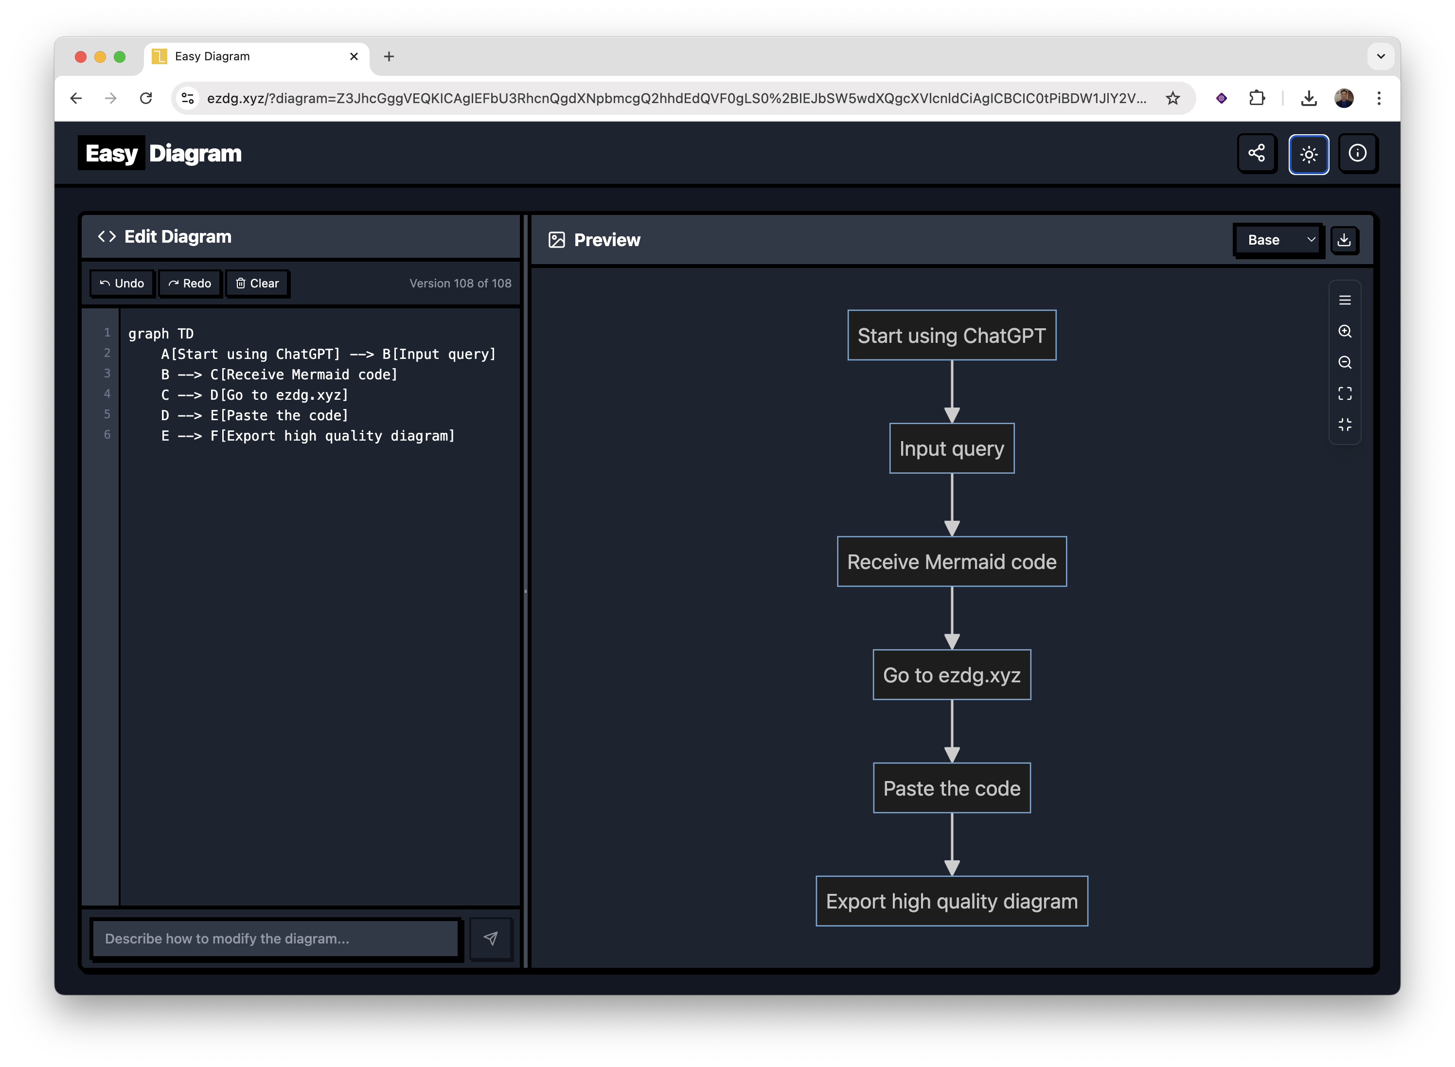1455x1067 pixels.
Task: Click the info icon in the header
Action: coord(1358,154)
